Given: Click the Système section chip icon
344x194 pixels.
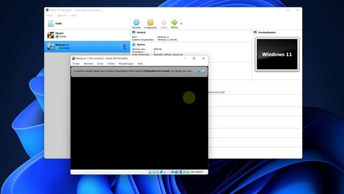Looking at the screenshot, I should [x=134, y=45].
